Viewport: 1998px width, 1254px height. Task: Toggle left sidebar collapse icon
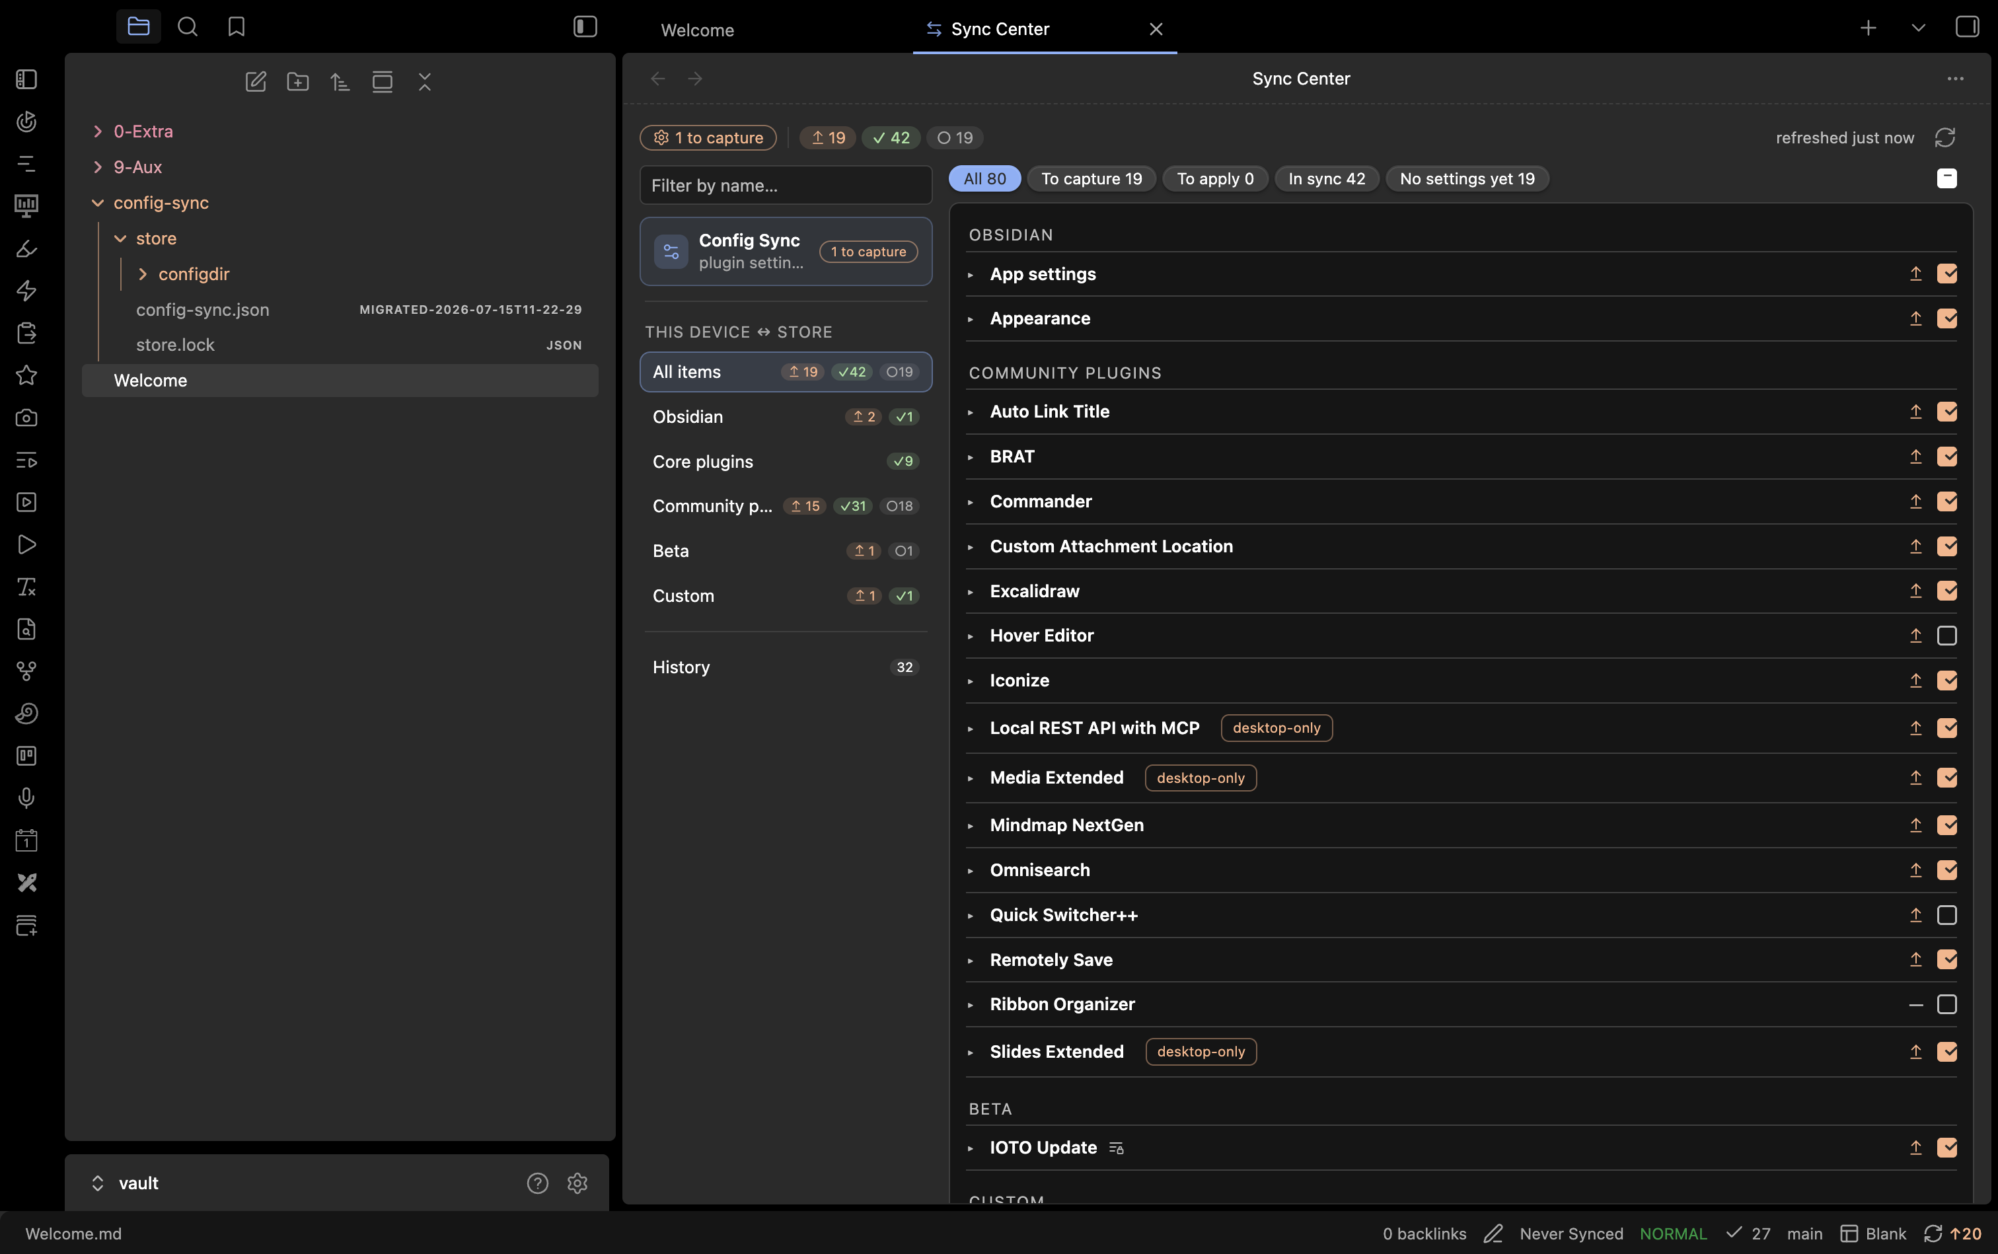pos(585,26)
